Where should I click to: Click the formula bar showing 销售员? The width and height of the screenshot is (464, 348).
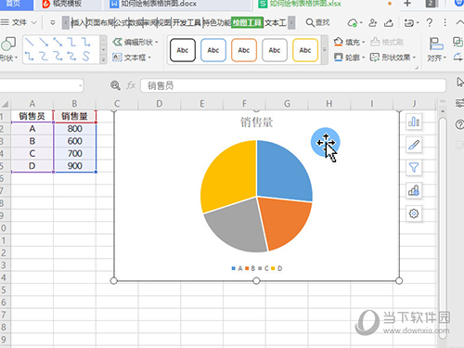pyautogui.click(x=293, y=85)
